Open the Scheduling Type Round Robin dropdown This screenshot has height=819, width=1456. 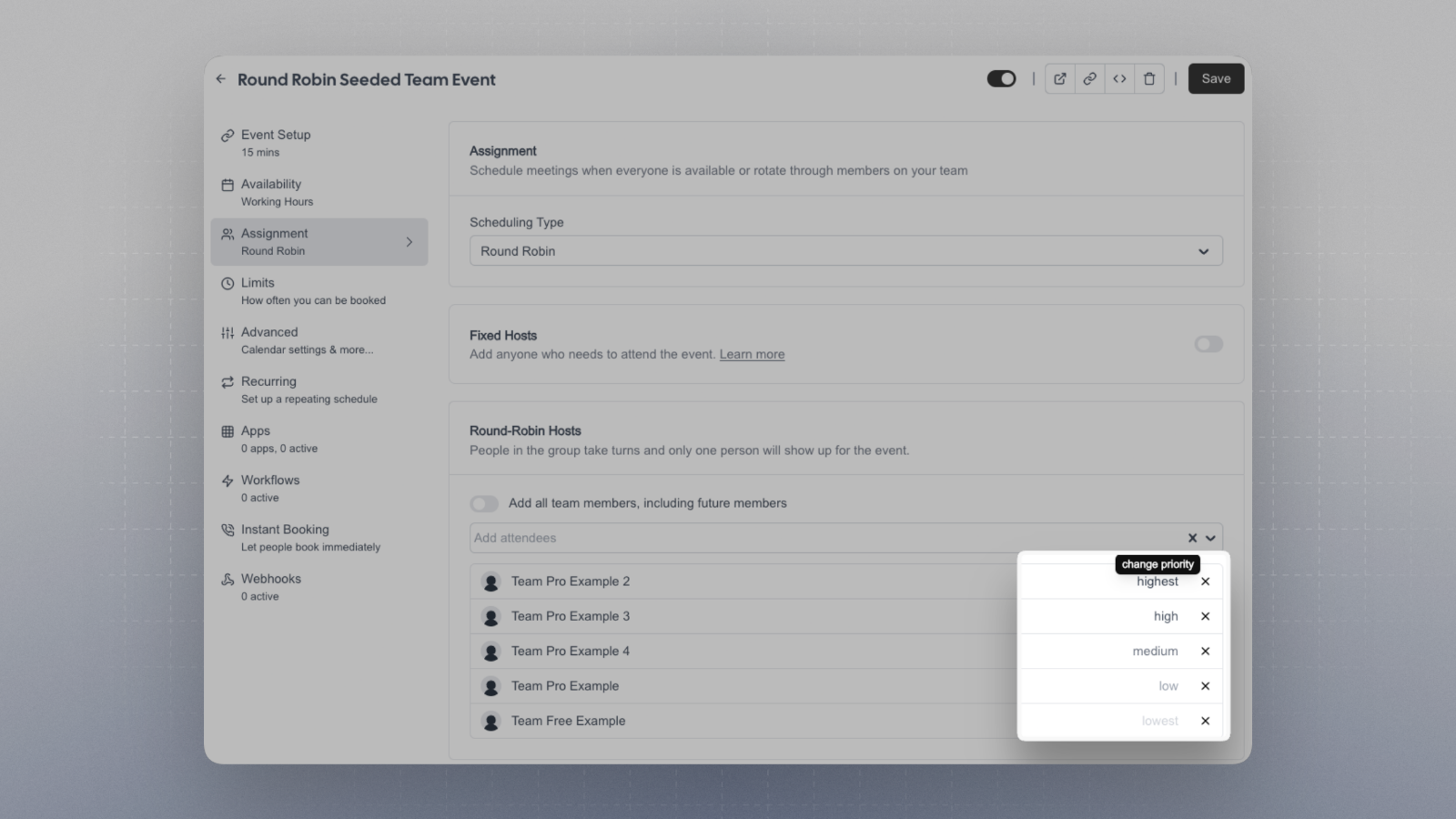[845, 251]
